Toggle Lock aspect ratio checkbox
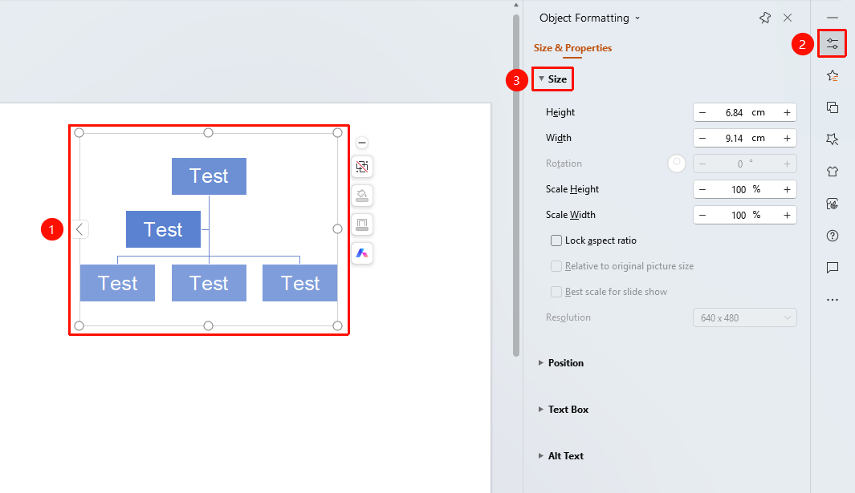The image size is (855, 493). click(x=556, y=240)
